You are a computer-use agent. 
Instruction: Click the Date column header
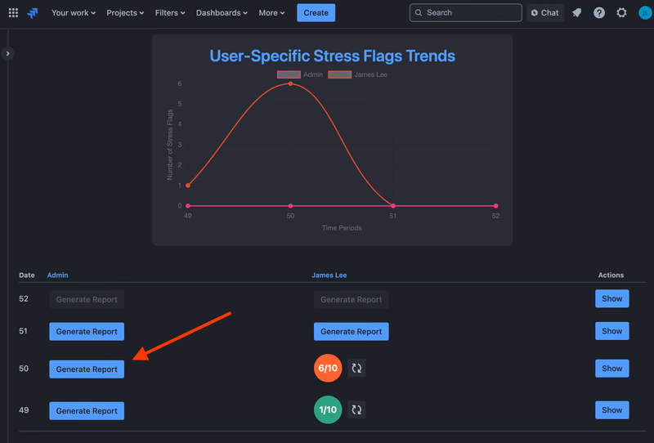point(27,275)
